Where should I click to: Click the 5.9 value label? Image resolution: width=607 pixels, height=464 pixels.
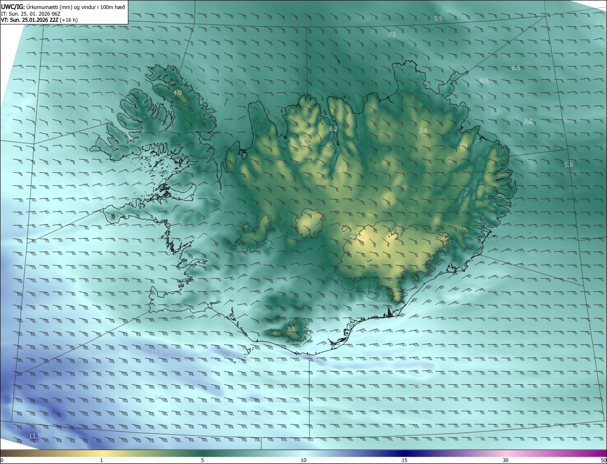[x=438, y=19]
